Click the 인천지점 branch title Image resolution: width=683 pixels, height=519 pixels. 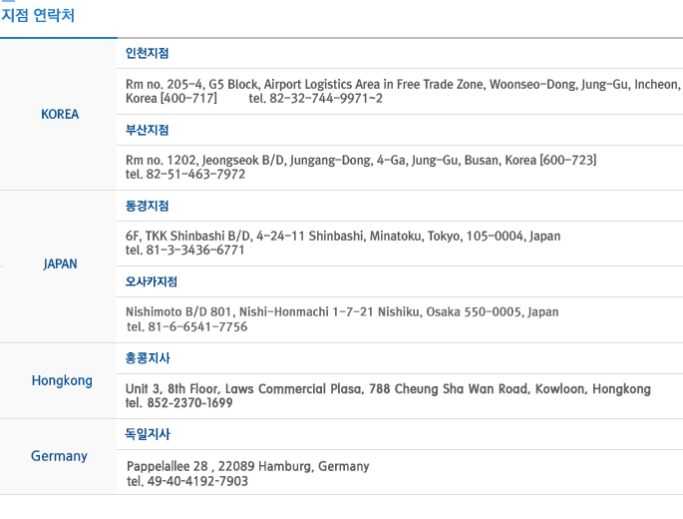[x=147, y=53]
